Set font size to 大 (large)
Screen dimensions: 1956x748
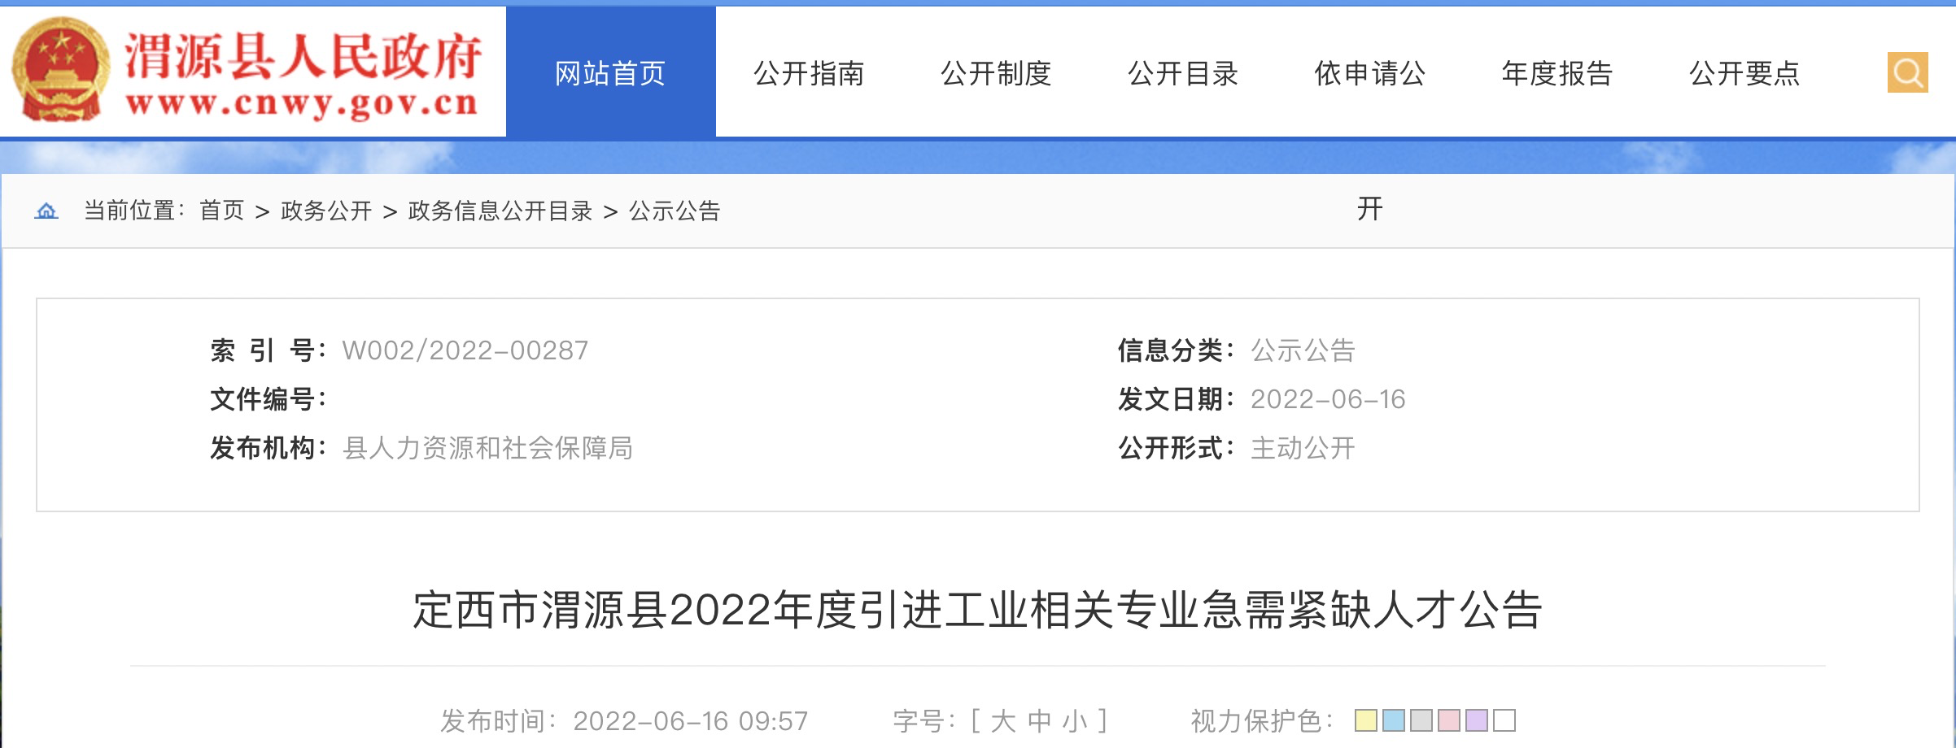[x=1003, y=721]
